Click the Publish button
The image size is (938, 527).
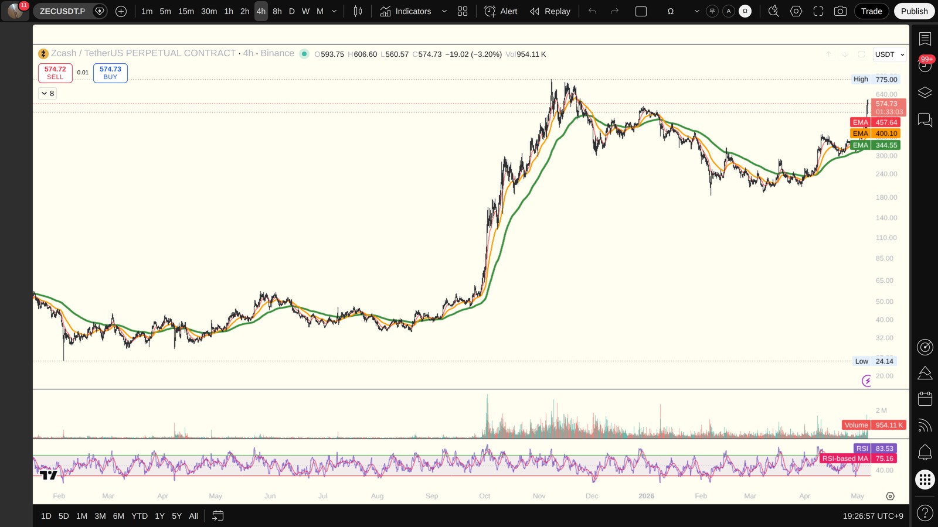pyautogui.click(x=915, y=11)
